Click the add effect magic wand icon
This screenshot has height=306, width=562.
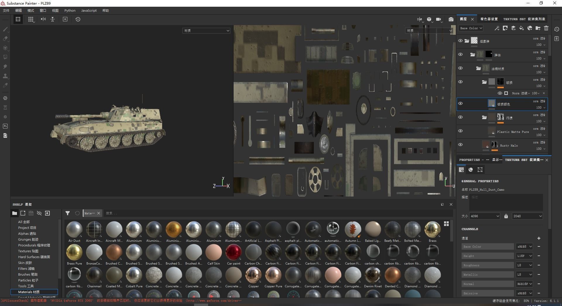497,28
